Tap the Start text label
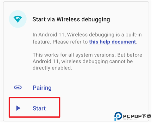Image resolution: width=152 pixels, height=123 pixels. (39, 108)
